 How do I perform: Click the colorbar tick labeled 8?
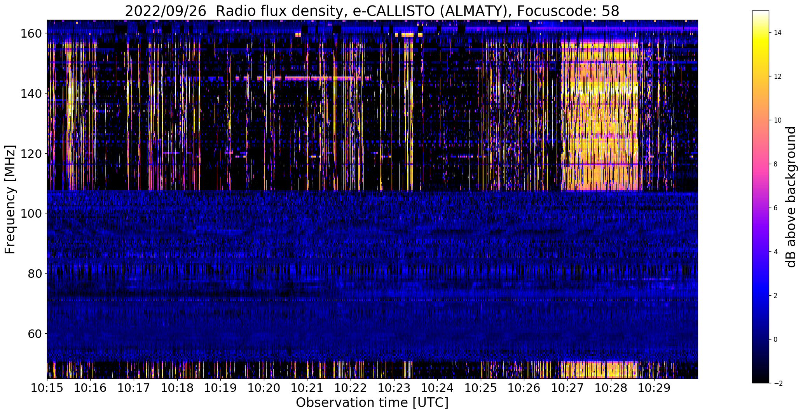[775, 165]
